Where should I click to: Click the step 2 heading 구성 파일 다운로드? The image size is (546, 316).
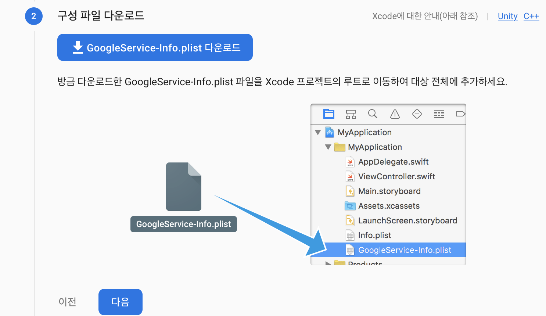[101, 16]
